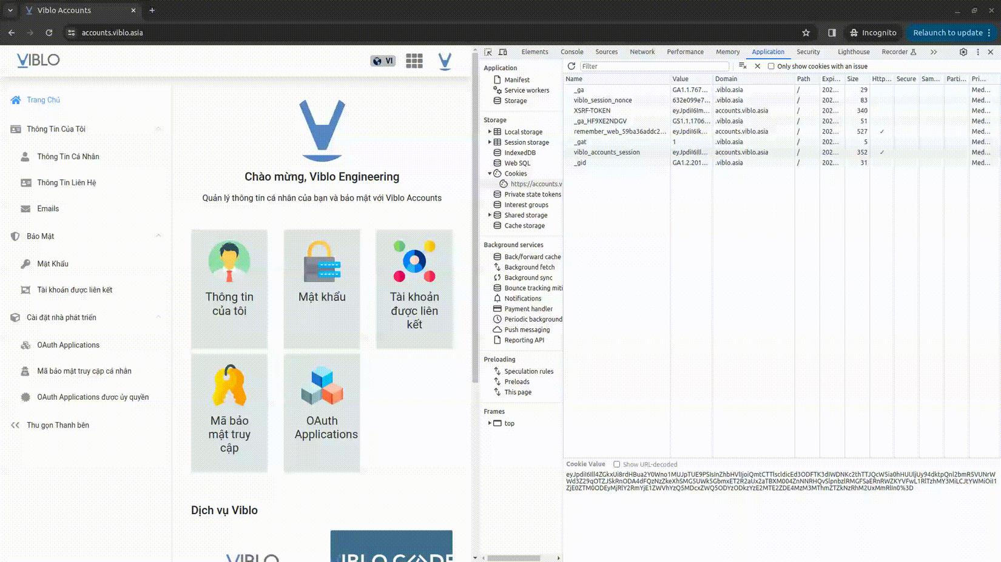
Task: Clear all cookies icon
Action: [x=743, y=66]
